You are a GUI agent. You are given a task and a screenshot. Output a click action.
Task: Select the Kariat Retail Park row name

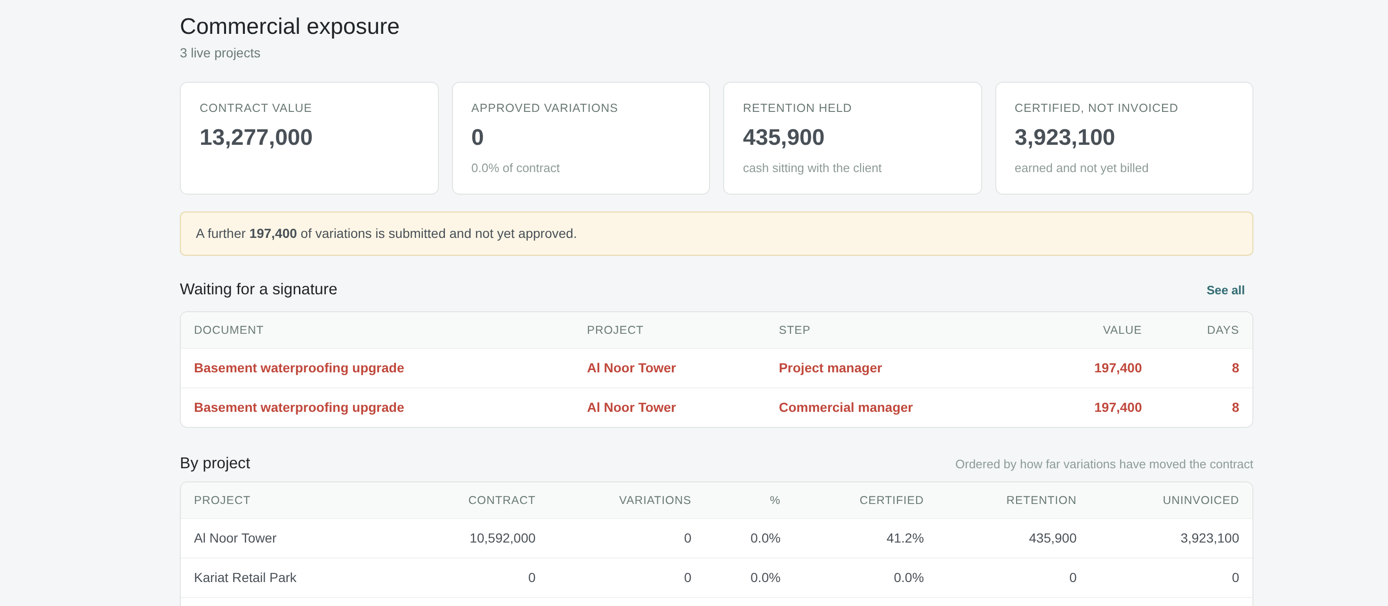245,577
